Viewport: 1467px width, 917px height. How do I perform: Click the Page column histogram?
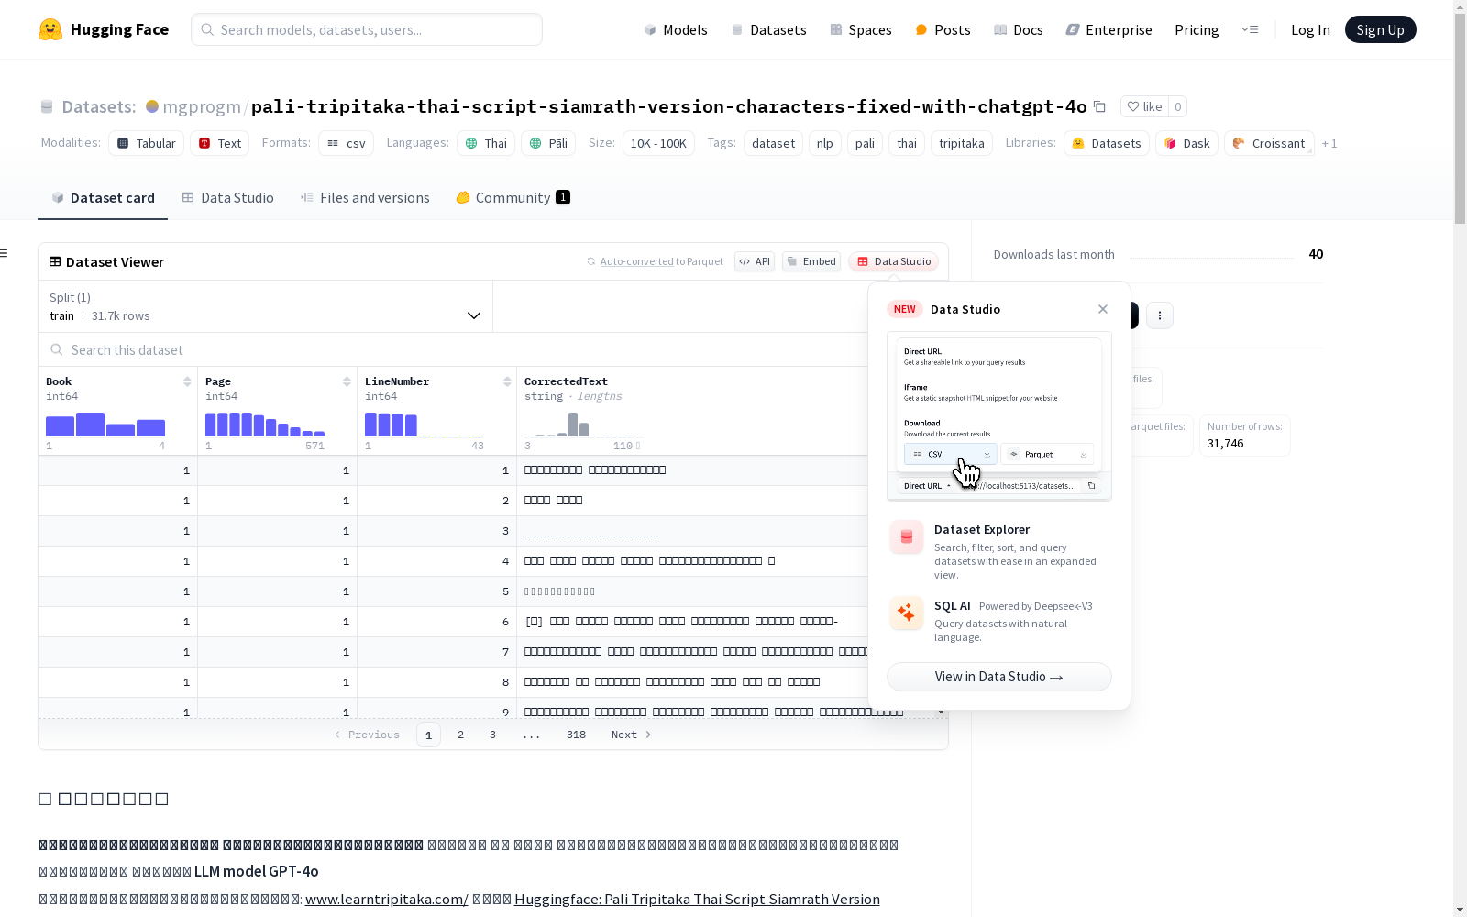(265, 425)
